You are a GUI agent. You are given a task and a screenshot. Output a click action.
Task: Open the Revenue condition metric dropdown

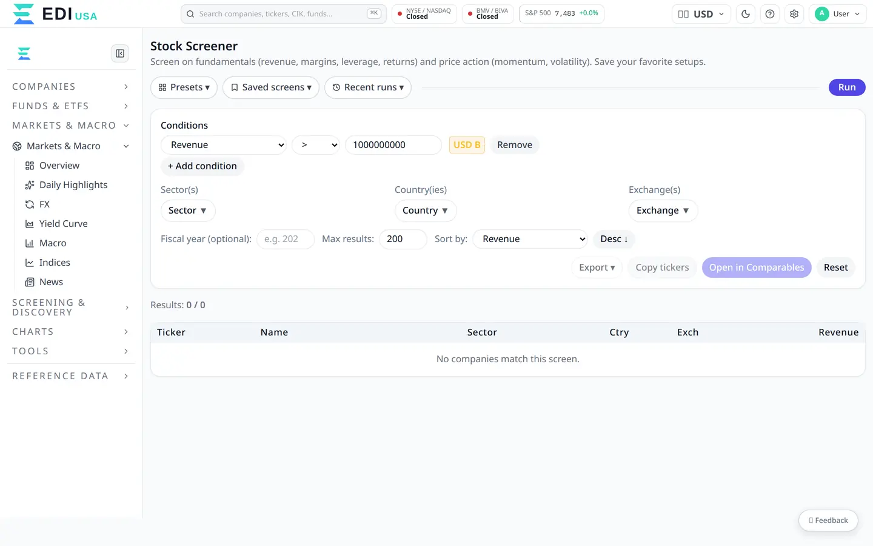(x=224, y=145)
